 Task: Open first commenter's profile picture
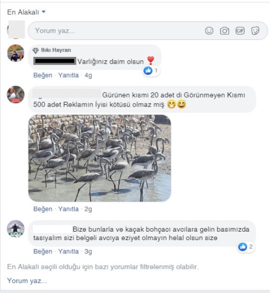point(16,53)
